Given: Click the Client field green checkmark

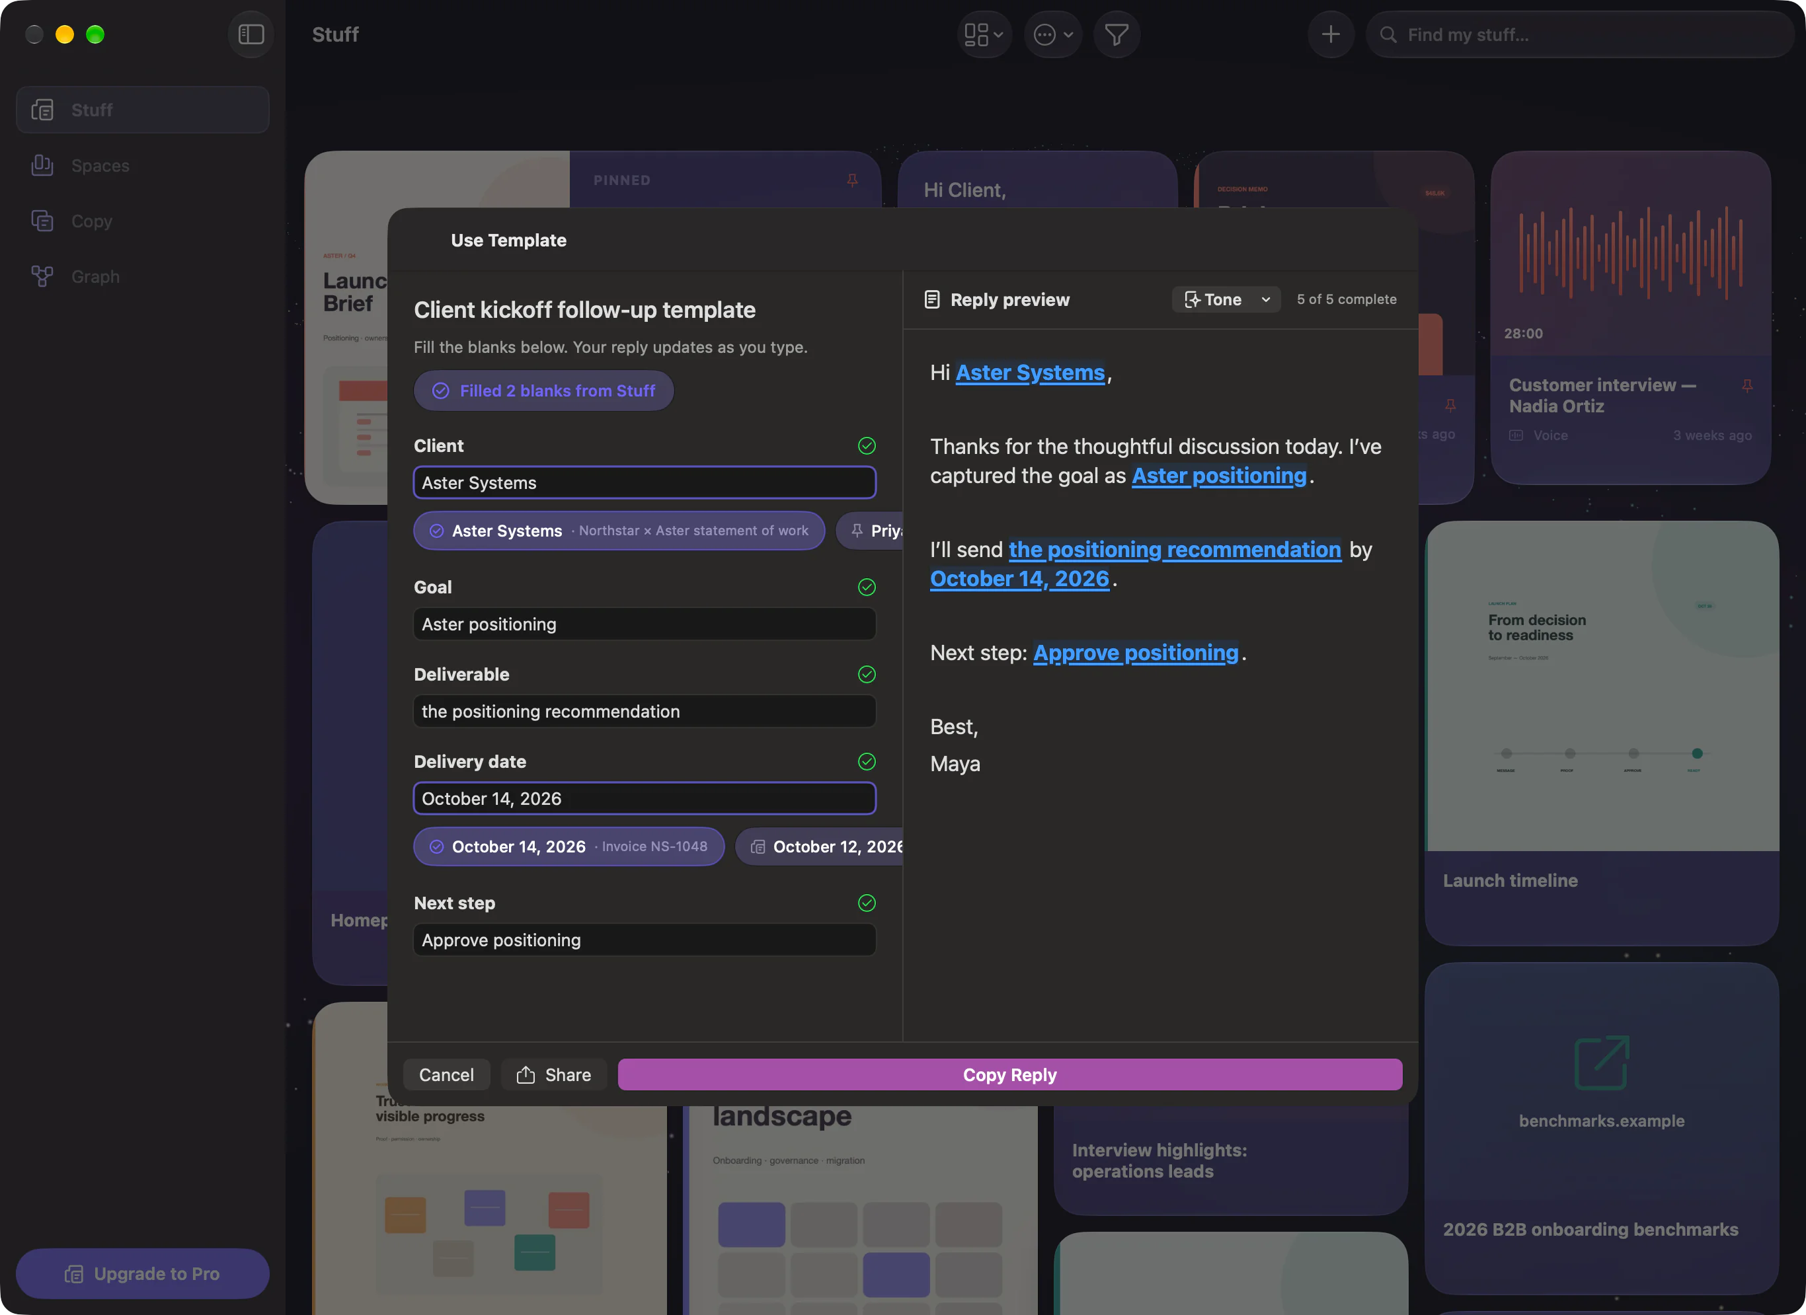Looking at the screenshot, I should (867, 446).
